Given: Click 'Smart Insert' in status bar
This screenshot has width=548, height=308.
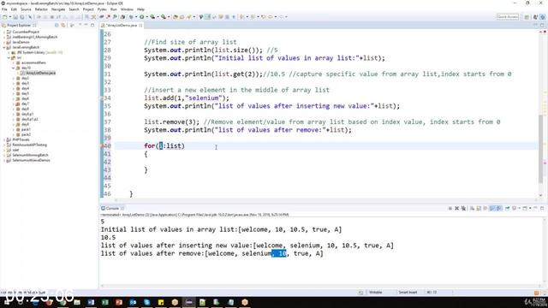Looking at the screenshot, I should [408, 293].
